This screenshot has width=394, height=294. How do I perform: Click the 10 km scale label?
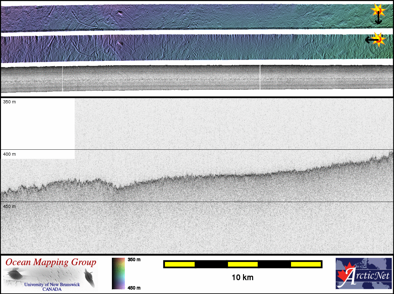(x=242, y=278)
